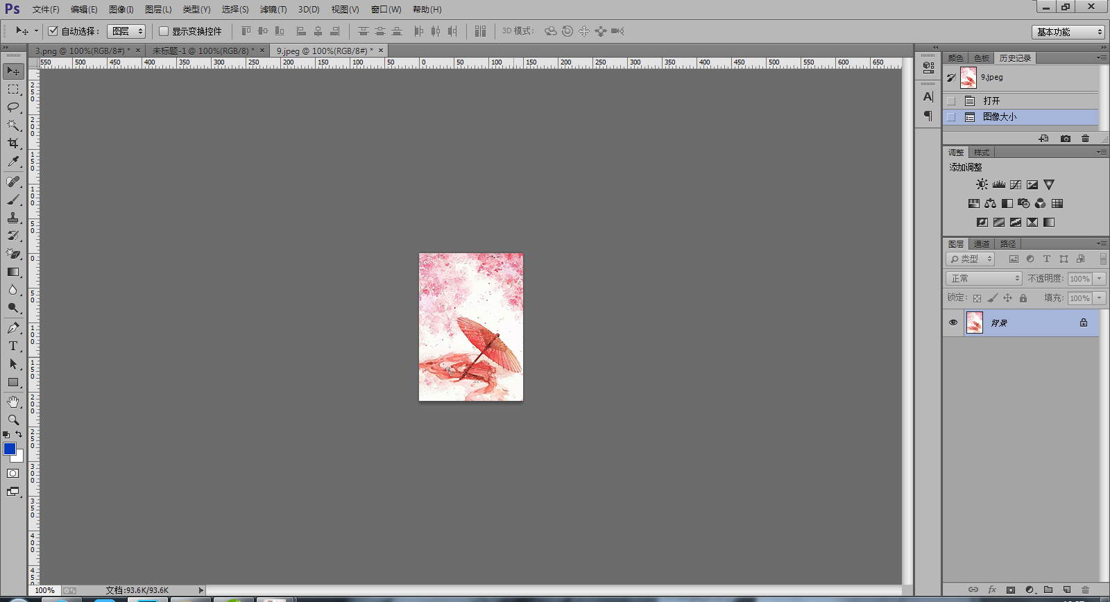Screen dimensions: 1110x602
Task: Open the 基本功能 workspace dropdown
Action: pos(1068,32)
